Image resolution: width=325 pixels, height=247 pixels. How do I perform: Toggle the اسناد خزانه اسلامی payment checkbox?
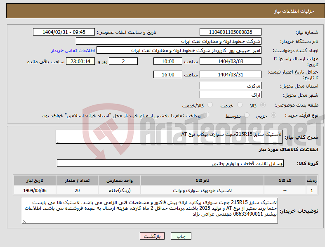click(207, 115)
